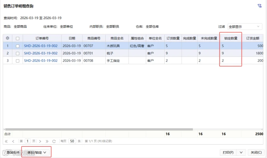Click the 全部商品 product filter value
Viewport: 267px width, 158px height.
point(20,27)
